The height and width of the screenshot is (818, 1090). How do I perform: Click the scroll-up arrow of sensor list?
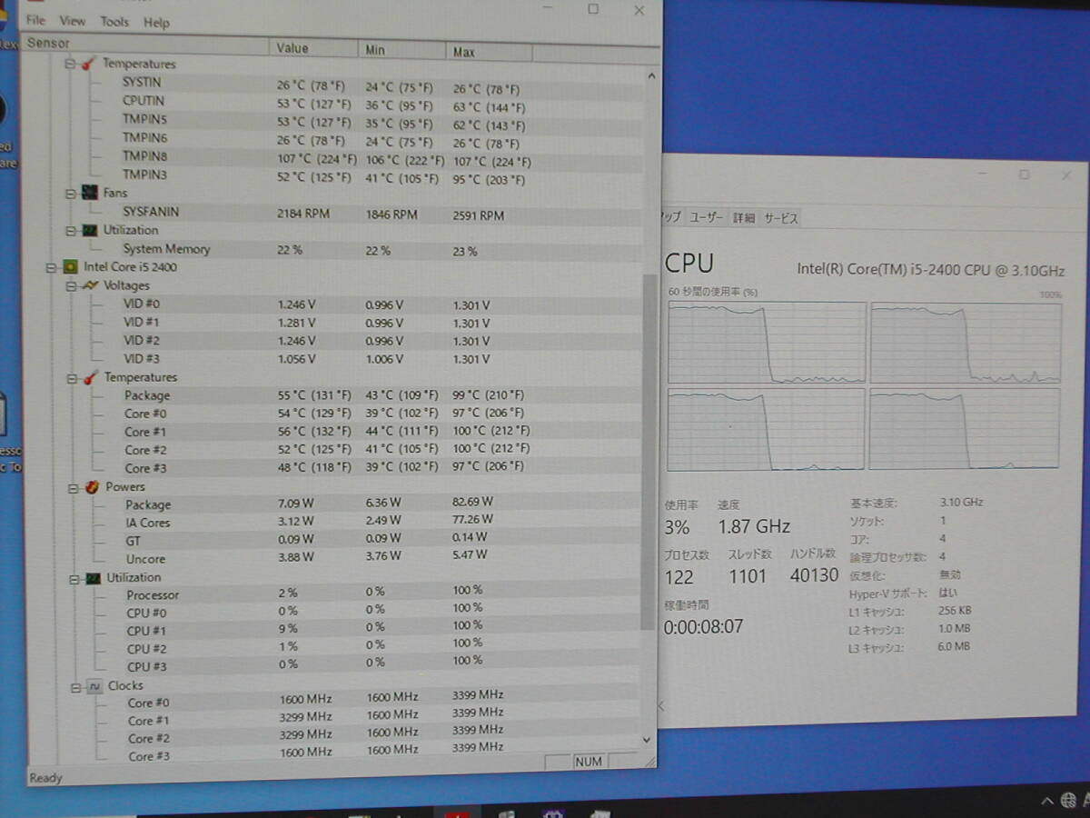click(x=650, y=76)
